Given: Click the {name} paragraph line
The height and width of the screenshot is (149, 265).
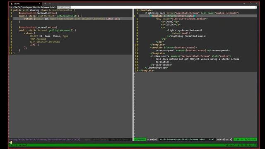Looking at the screenshot, I should 170,22.
